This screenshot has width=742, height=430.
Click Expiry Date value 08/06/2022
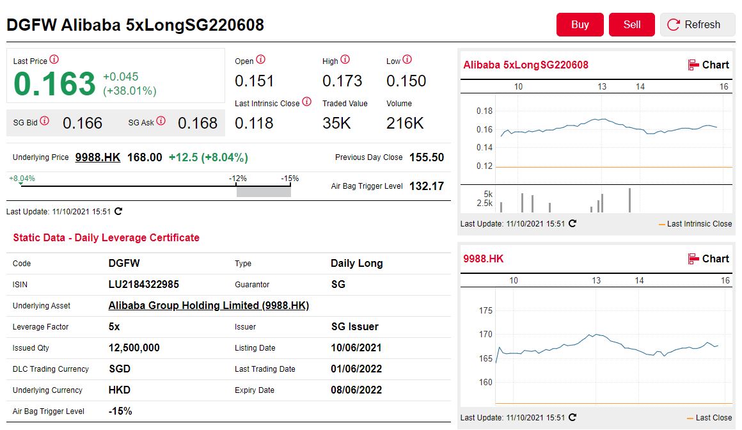[x=356, y=390]
